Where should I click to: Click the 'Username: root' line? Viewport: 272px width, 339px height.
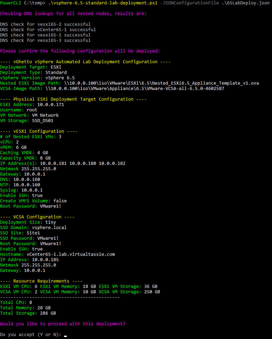(19, 110)
